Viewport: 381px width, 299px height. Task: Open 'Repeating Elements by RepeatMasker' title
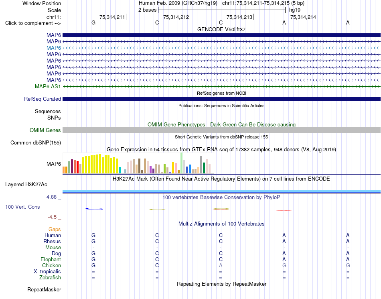221,284
